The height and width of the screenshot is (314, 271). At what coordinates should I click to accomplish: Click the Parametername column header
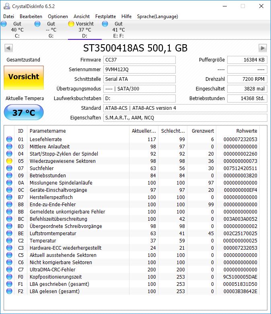click(x=78, y=131)
